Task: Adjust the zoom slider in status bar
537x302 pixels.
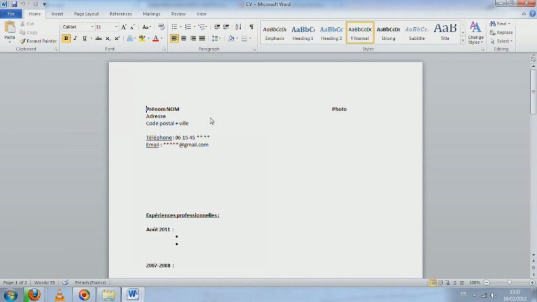Action: (x=509, y=283)
